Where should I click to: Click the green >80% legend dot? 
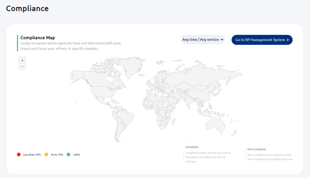68,154
